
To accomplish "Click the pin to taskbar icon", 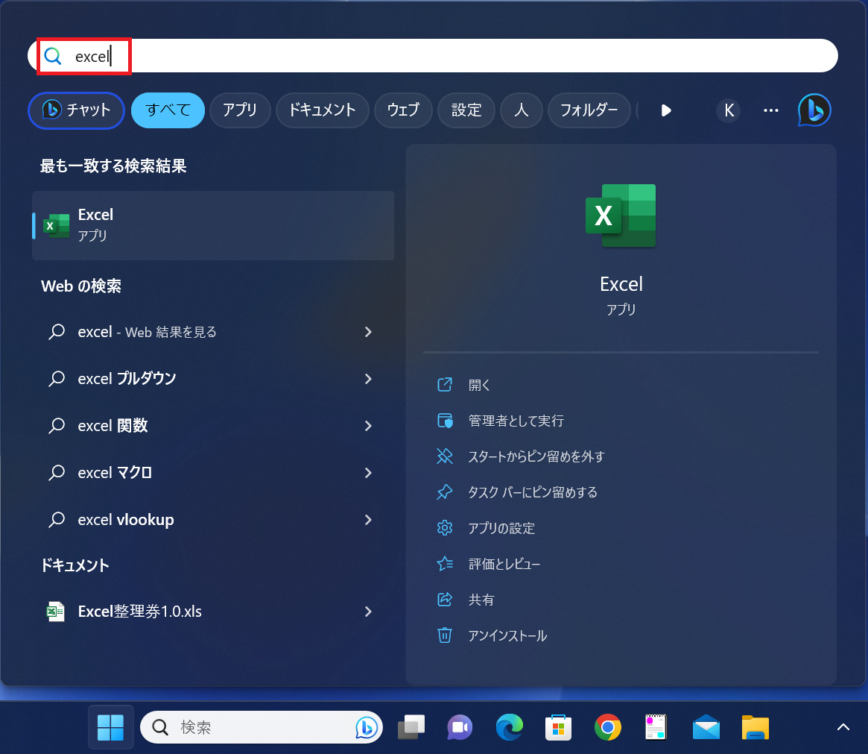I will 445,492.
